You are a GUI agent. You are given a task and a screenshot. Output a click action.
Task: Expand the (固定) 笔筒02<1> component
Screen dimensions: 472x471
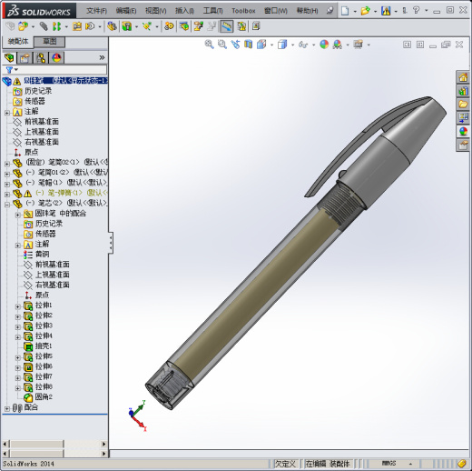pos(7,164)
